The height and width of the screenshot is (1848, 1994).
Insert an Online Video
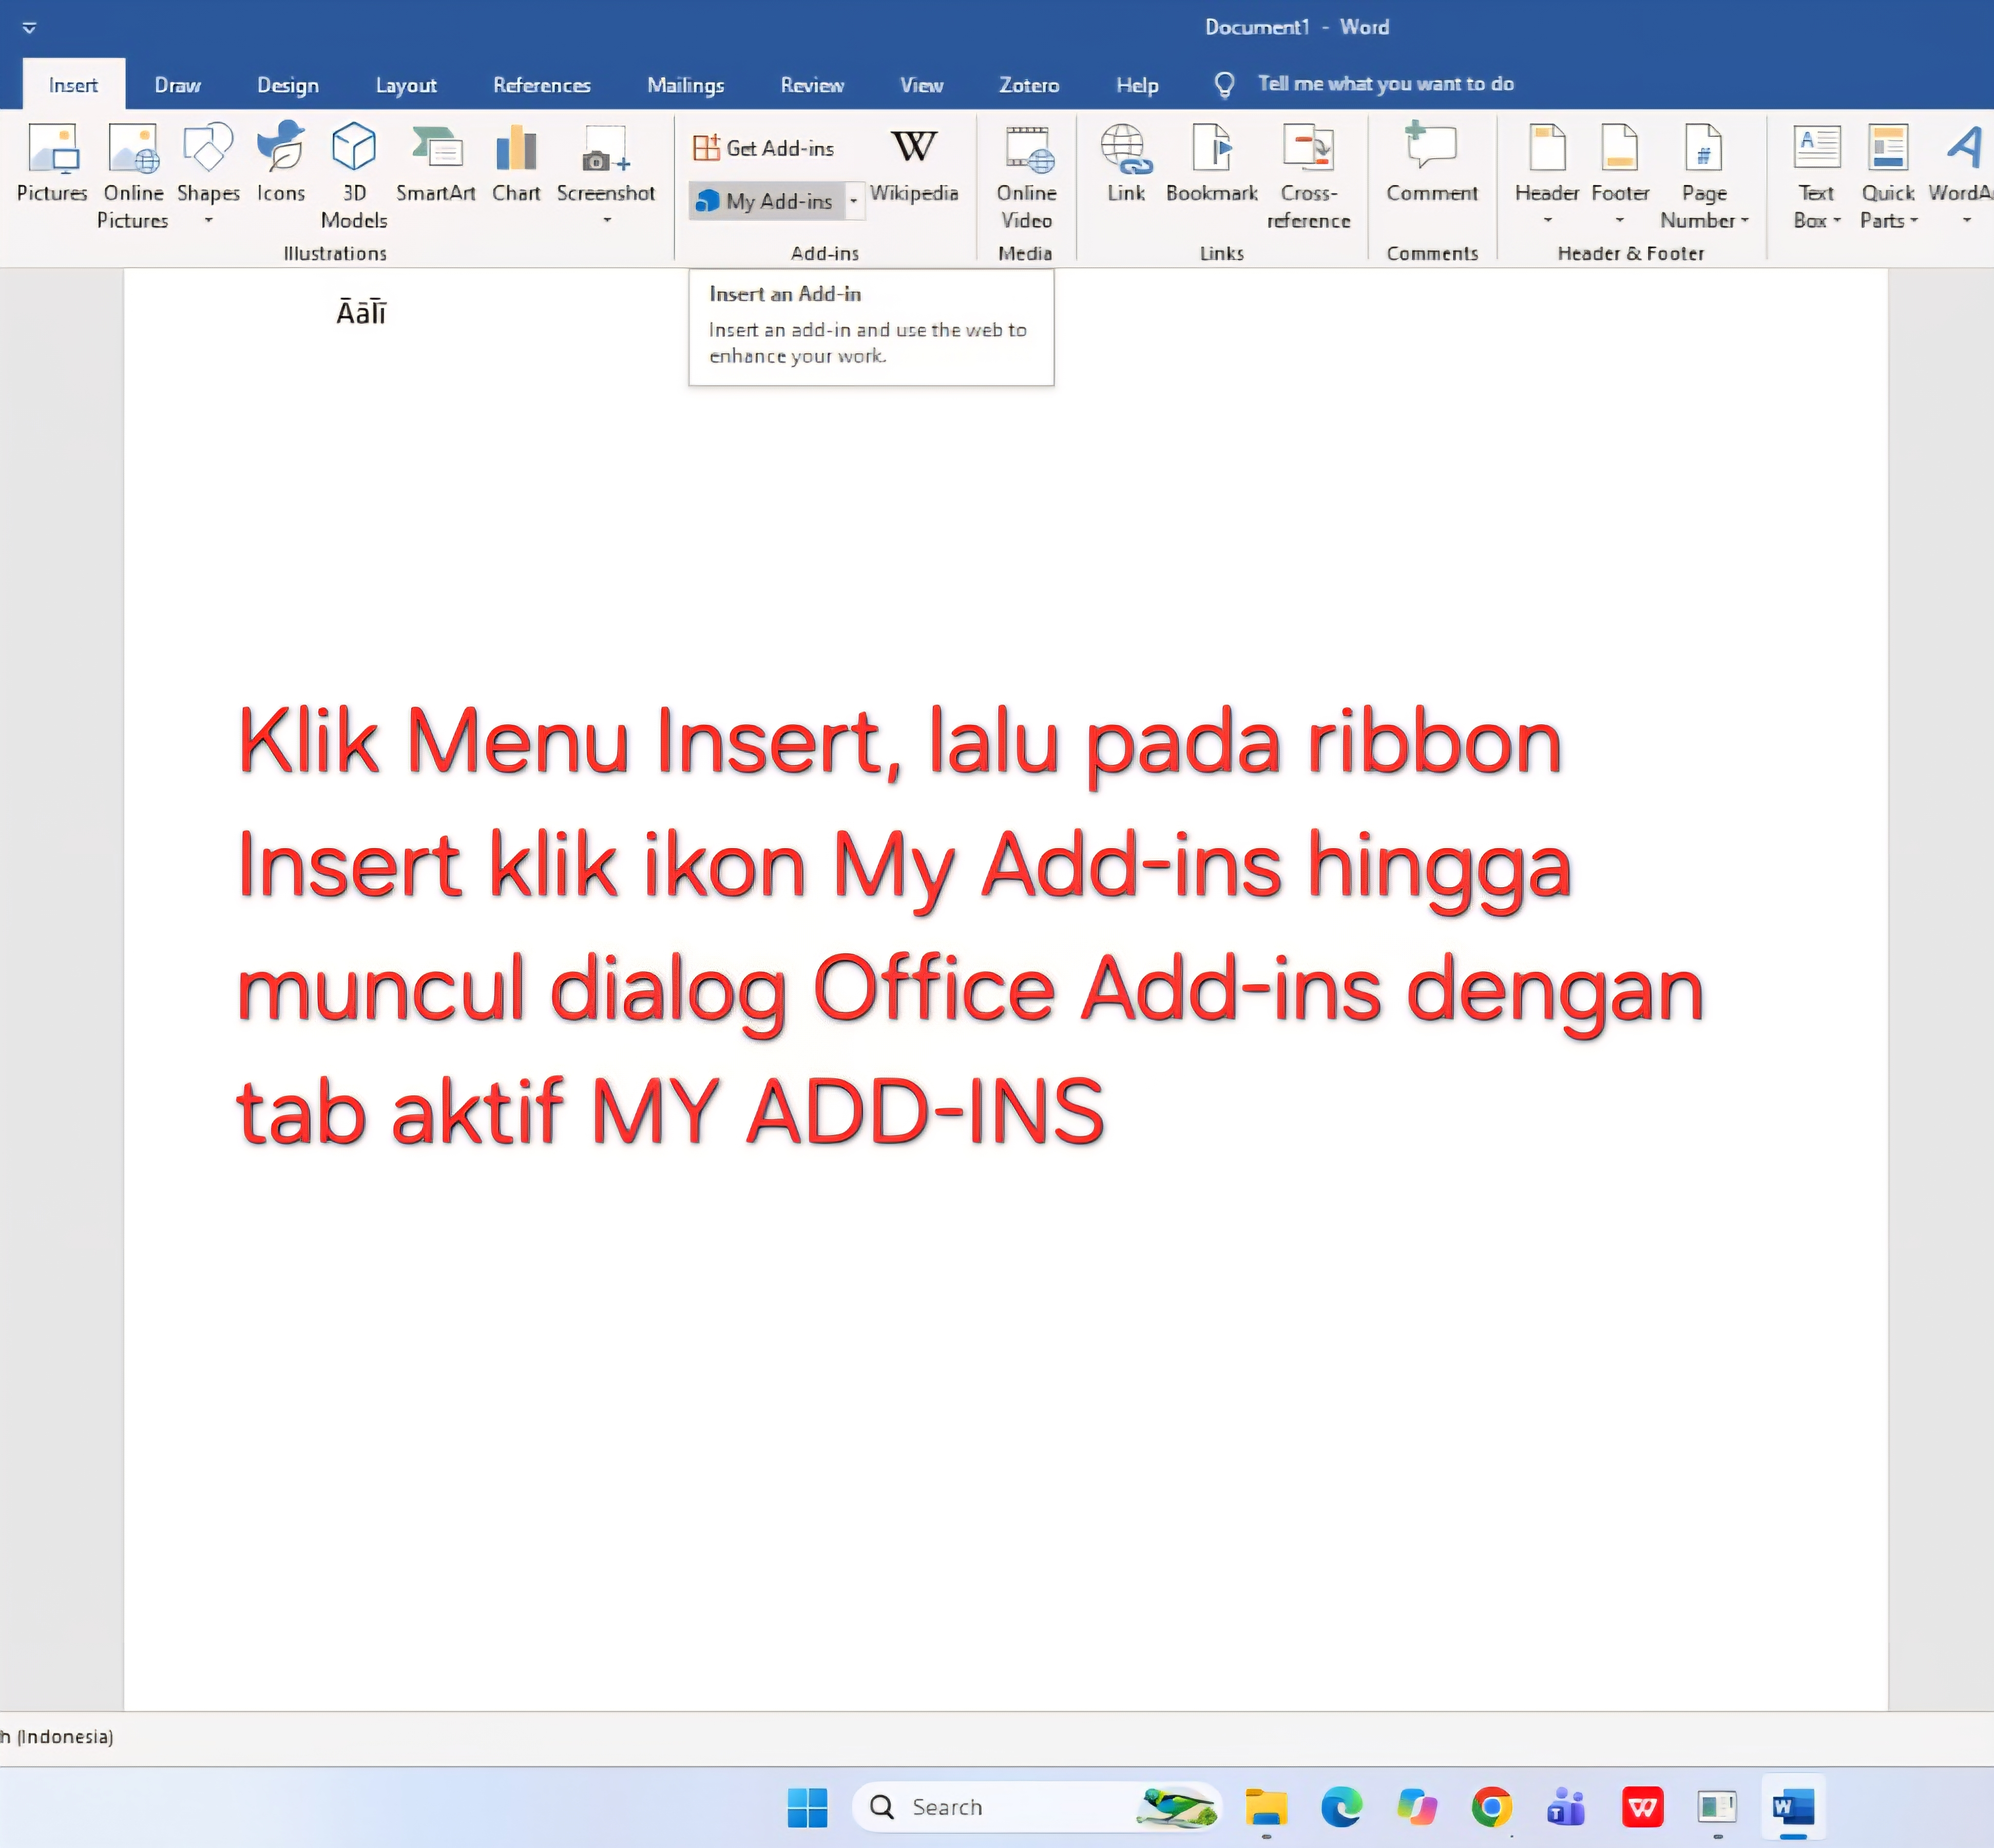[x=1027, y=177]
